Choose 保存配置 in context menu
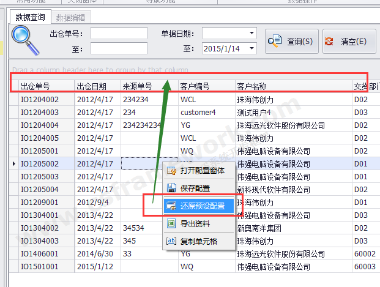 (x=195, y=188)
